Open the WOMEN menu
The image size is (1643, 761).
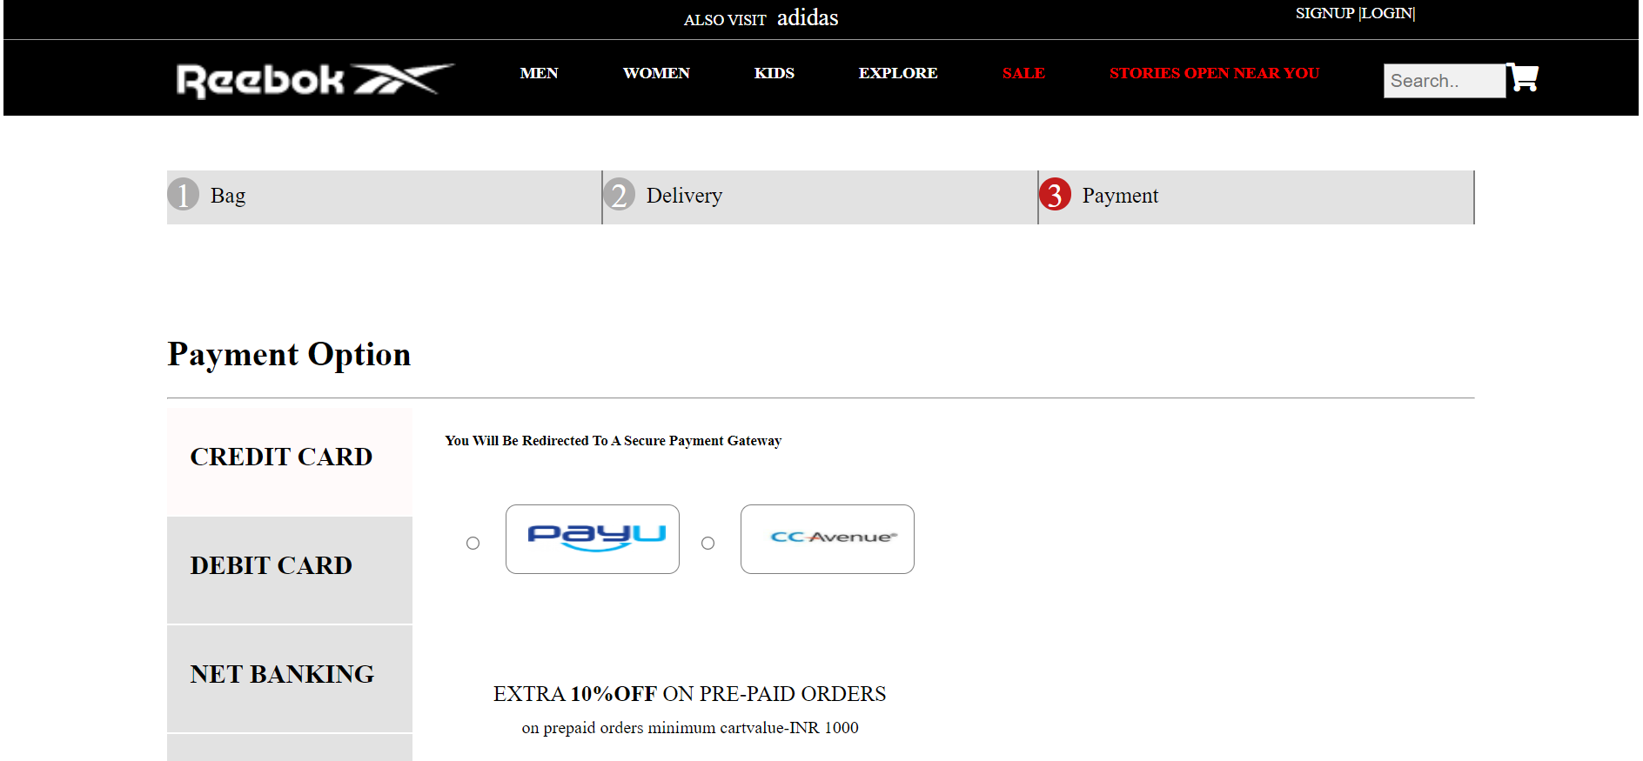tap(656, 73)
